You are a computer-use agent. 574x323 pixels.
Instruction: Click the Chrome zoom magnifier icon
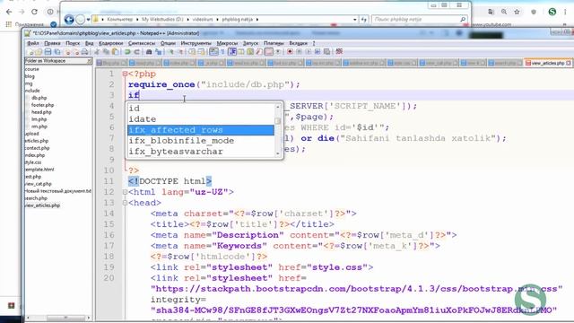[x=504, y=12]
